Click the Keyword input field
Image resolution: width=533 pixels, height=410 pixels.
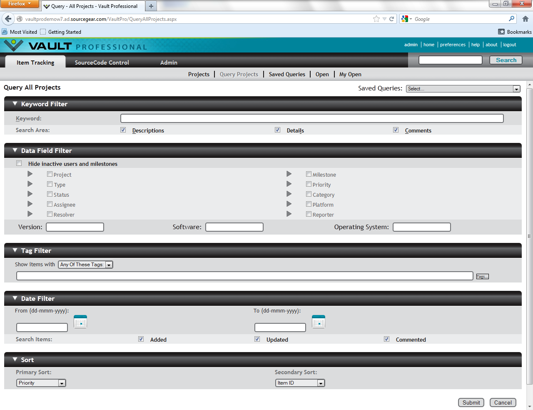tap(312, 118)
